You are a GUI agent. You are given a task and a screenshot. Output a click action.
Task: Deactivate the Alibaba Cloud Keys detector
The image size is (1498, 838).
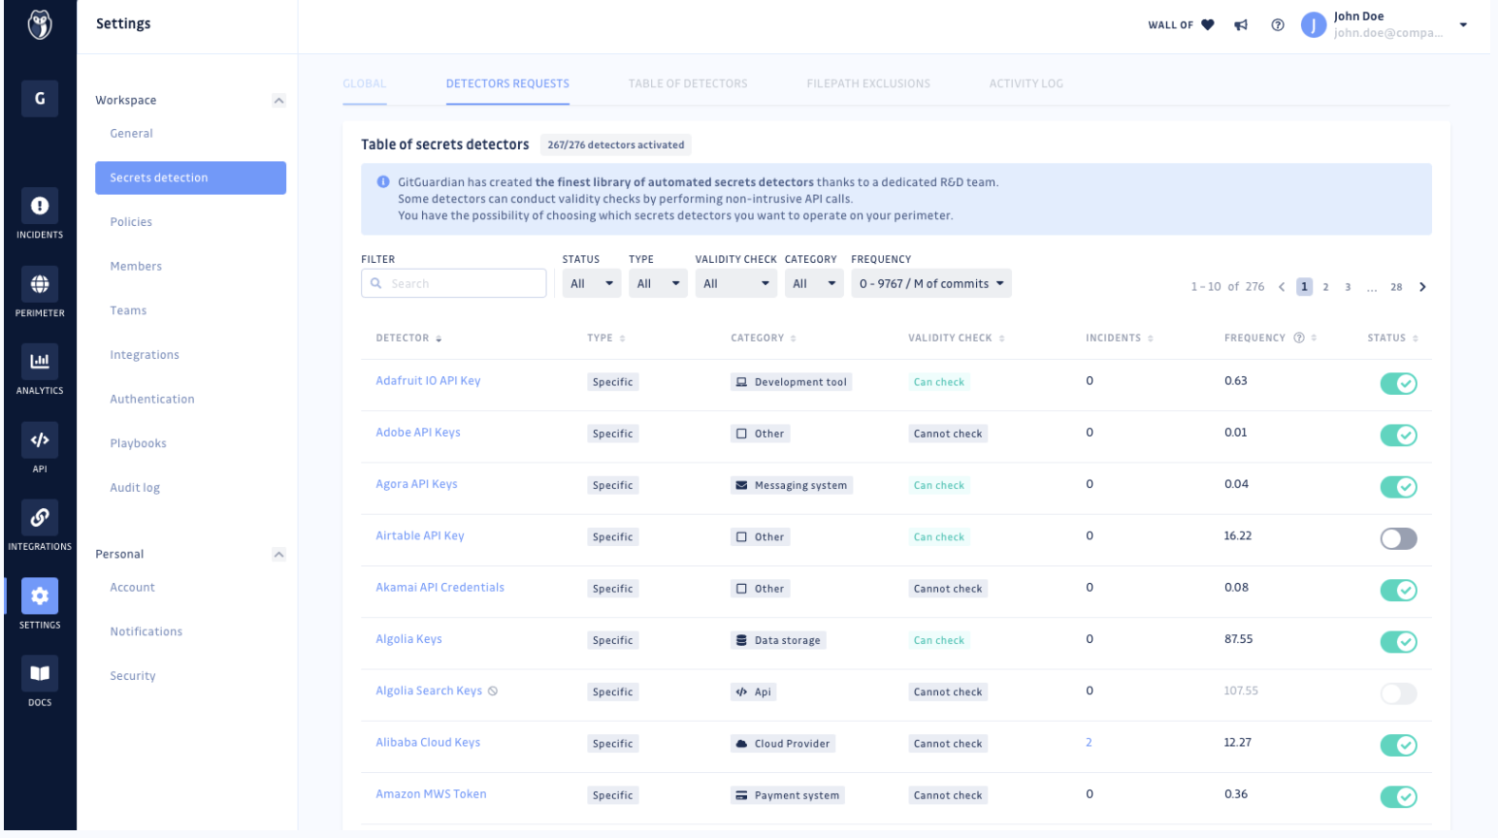[1399, 745]
